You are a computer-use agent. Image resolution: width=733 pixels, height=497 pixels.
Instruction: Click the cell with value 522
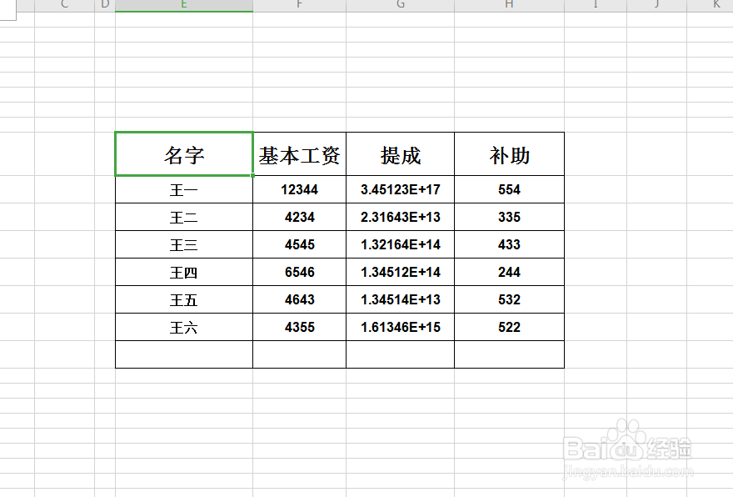(508, 327)
